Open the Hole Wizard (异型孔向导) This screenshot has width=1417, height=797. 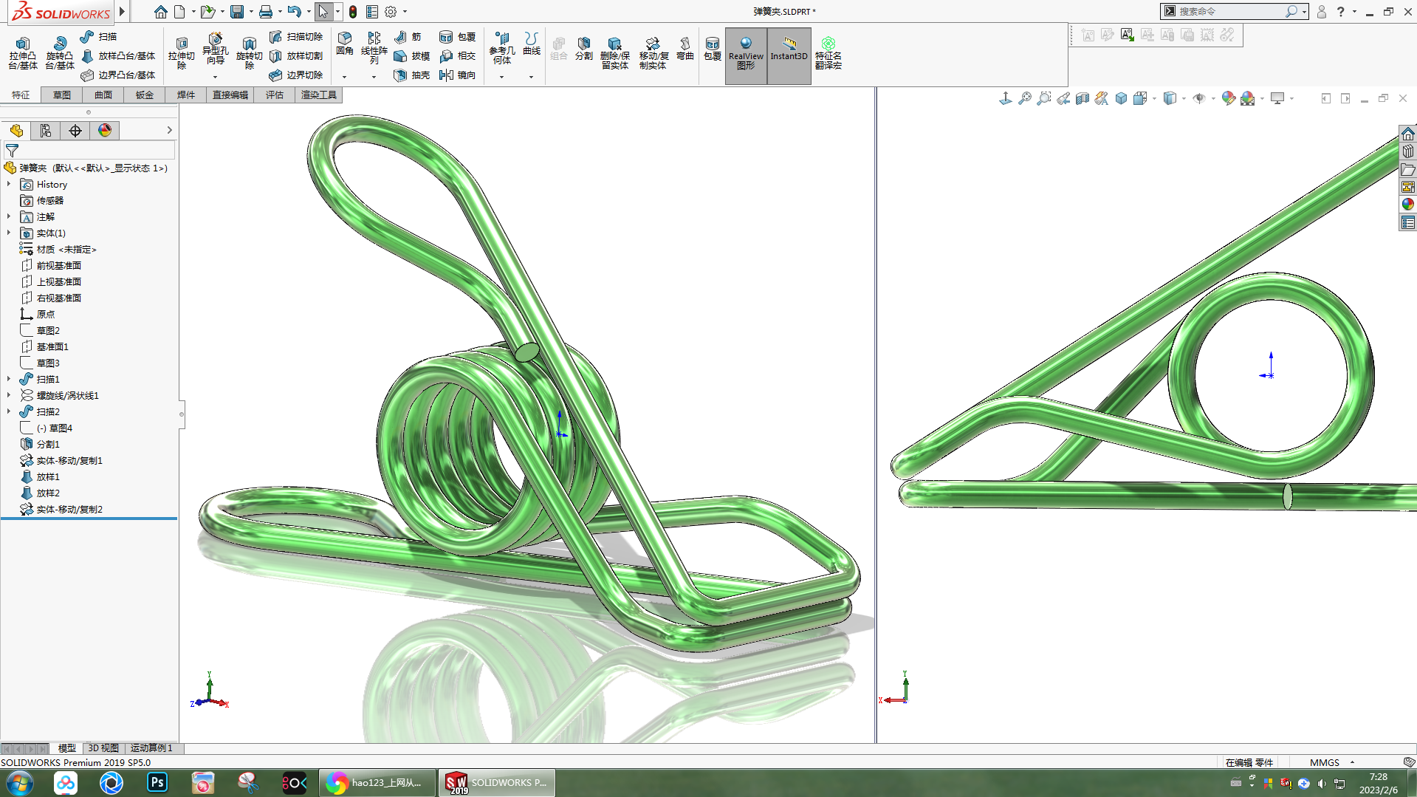(215, 49)
